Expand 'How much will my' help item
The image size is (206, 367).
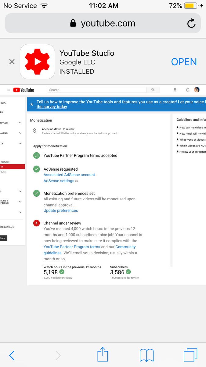coord(191,133)
